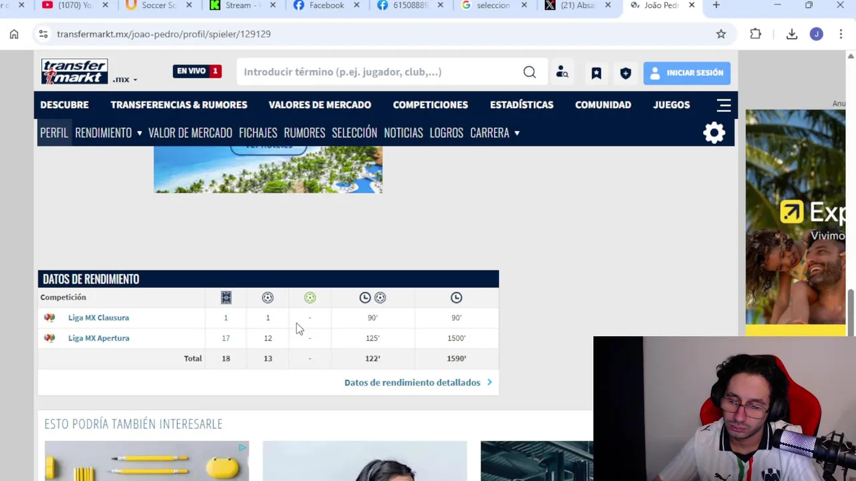The height and width of the screenshot is (481, 856).
Task: Open COMUNIDAD menu
Action: click(603, 105)
